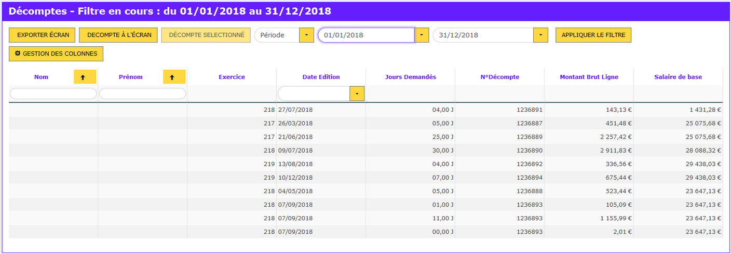Click the Décompte Selectionné button
The width and height of the screenshot is (731, 254).
[x=206, y=35]
